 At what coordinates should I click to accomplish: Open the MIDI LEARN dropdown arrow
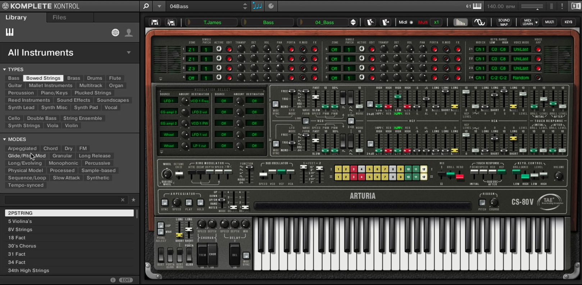click(536, 22)
